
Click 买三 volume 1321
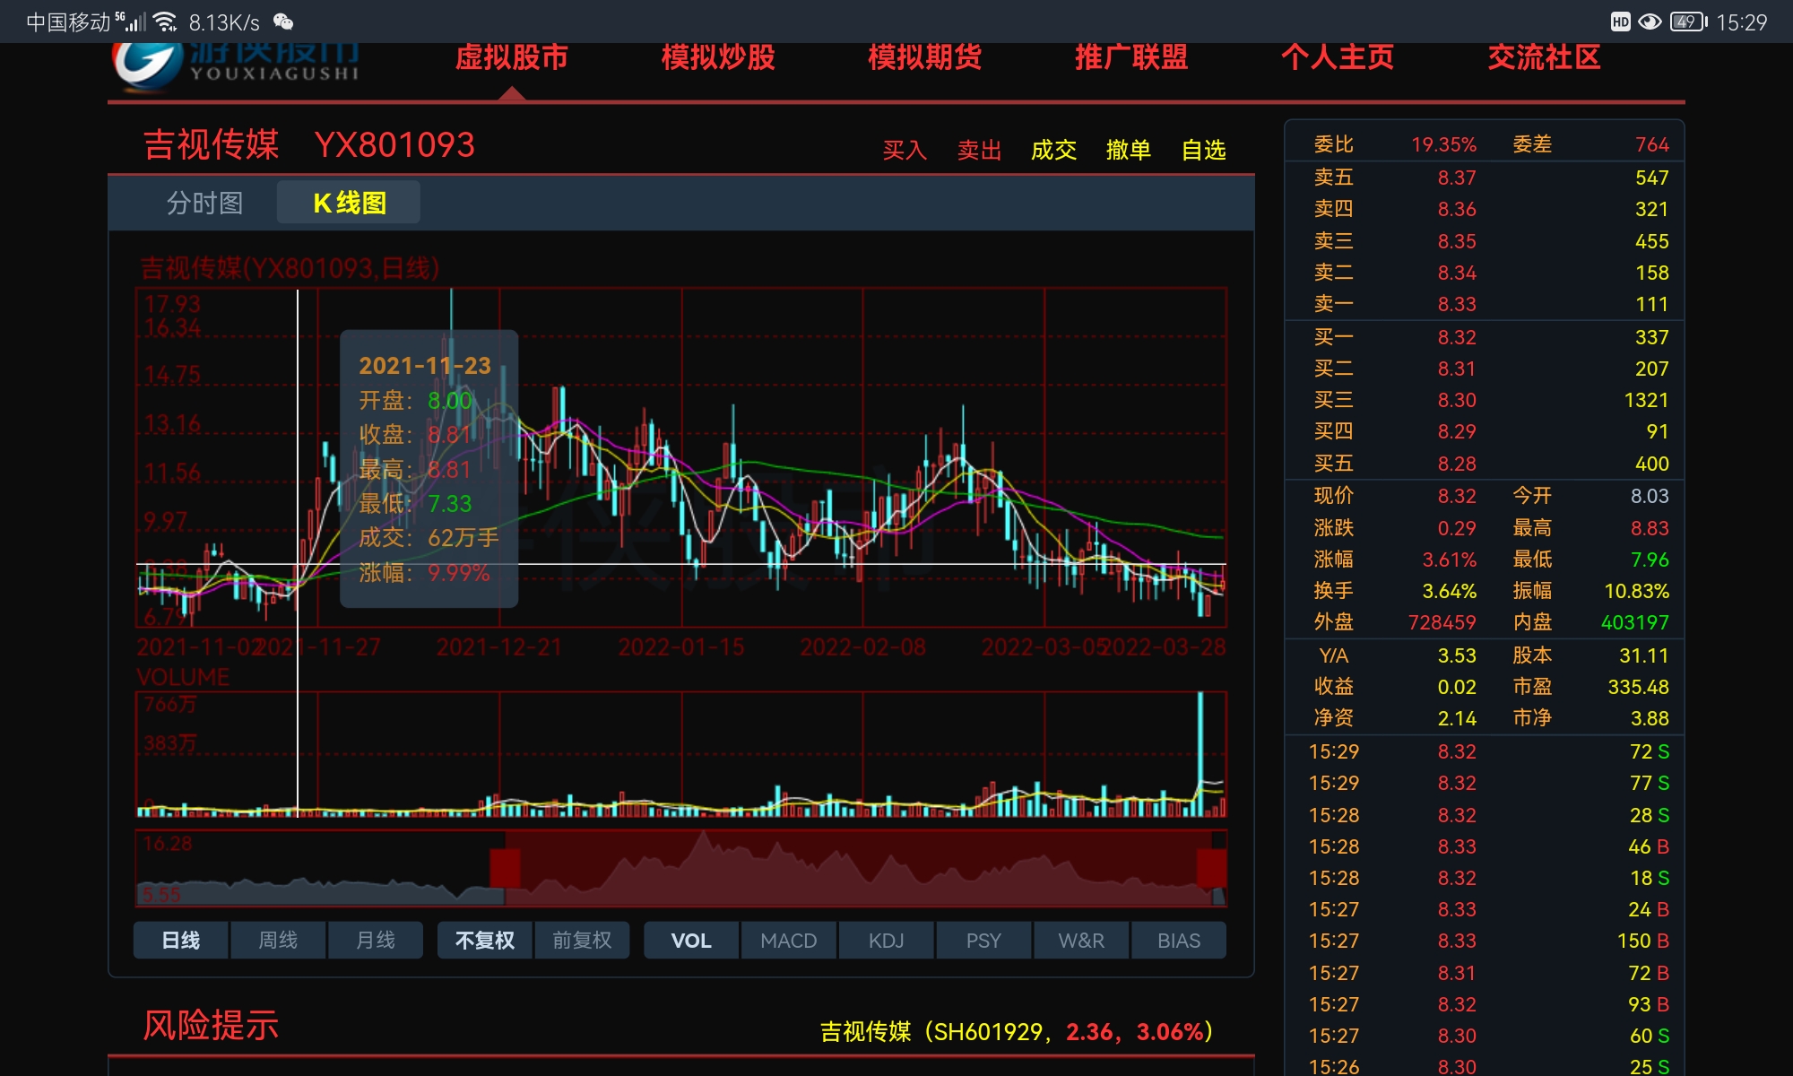[x=1646, y=400]
